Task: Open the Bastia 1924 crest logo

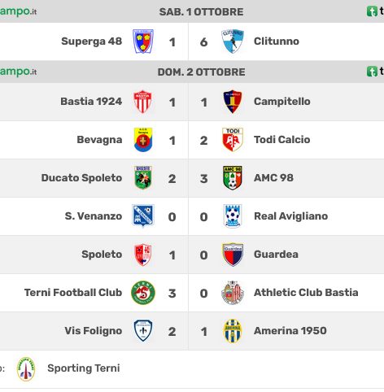Action: [x=143, y=102]
